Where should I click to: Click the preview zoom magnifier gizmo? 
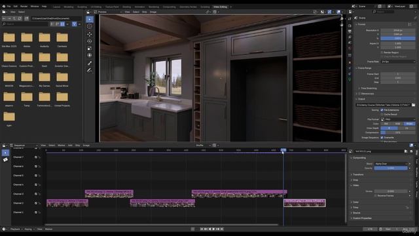(x=342, y=19)
